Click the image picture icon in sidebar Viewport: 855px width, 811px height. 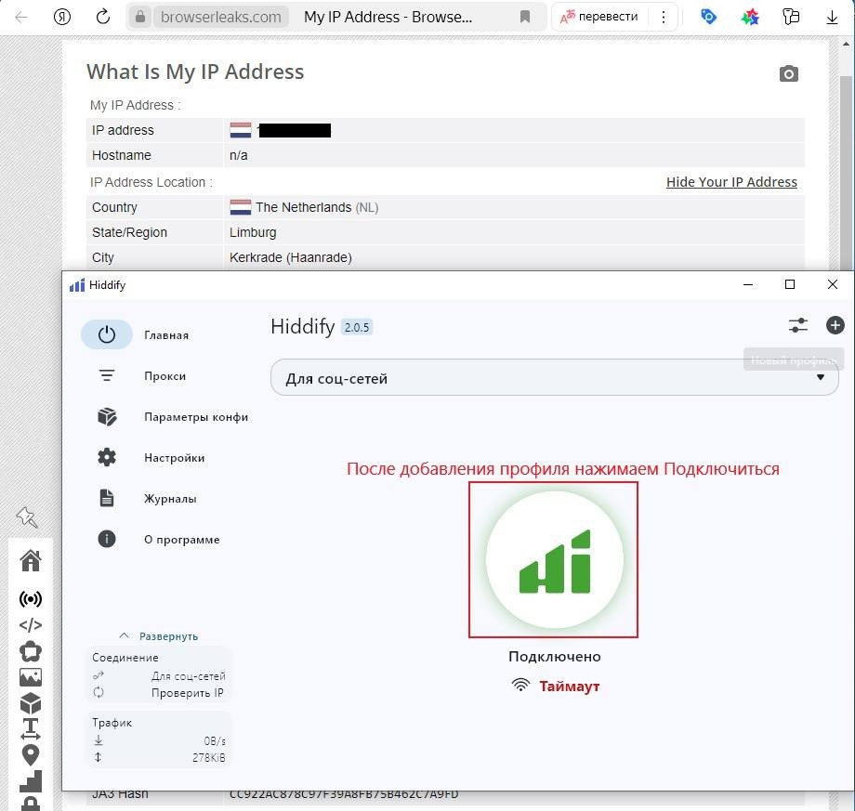pyautogui.click(x=31, y=677)
